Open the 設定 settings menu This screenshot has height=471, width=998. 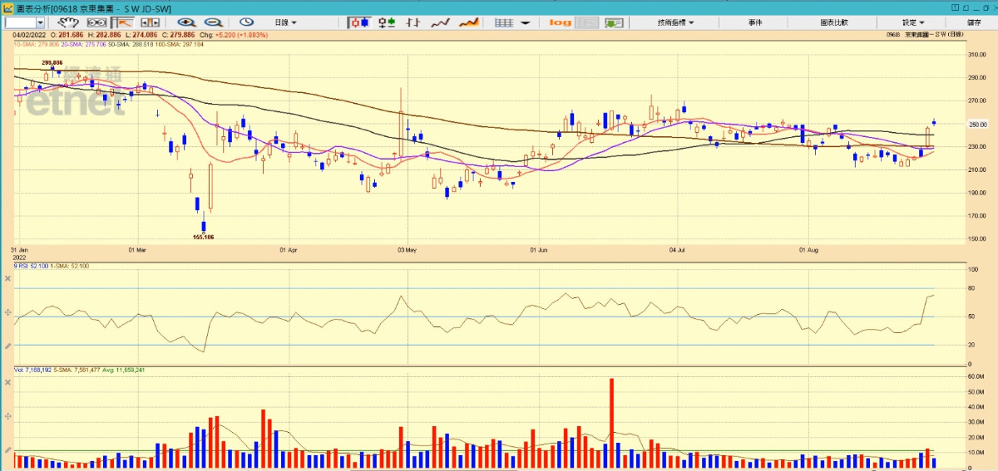(x=912, y=22)
